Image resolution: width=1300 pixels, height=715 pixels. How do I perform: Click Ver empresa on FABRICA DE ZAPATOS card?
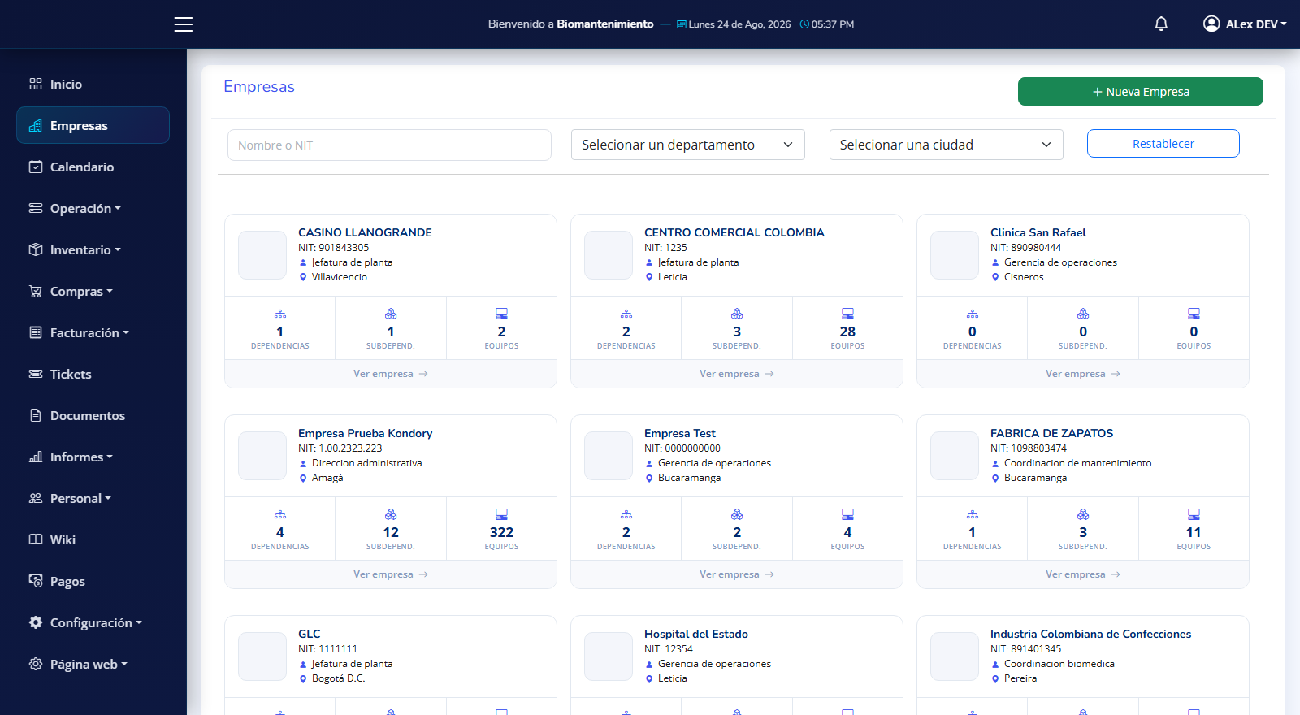1083,574
